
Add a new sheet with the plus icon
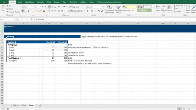(x=40, y=106)
